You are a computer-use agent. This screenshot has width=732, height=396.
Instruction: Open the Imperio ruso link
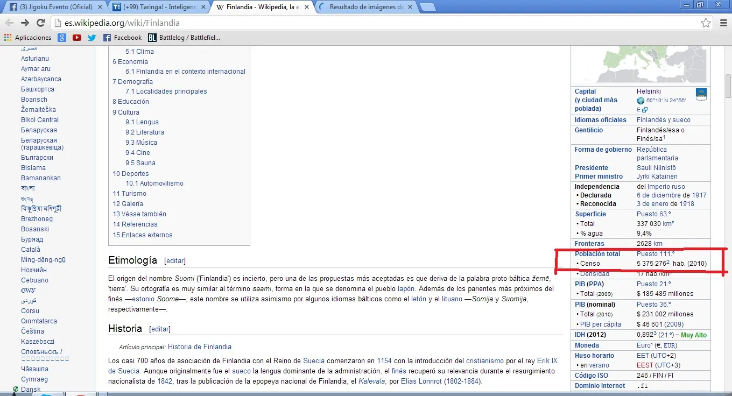click(x=666, y=187)
